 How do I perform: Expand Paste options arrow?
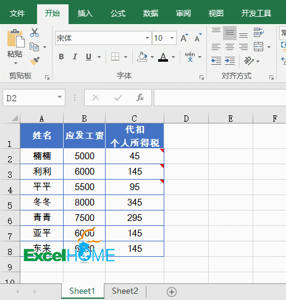pos(15,64)
